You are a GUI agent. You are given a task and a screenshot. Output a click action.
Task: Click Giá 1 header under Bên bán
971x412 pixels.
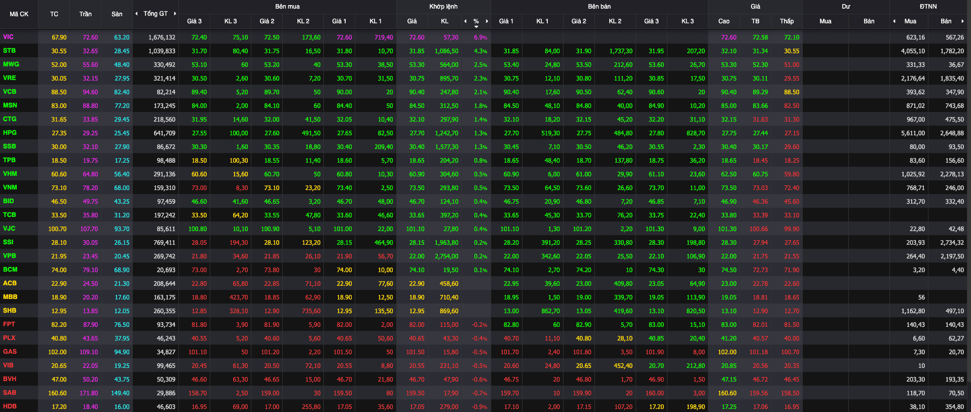tap(506, 21)
